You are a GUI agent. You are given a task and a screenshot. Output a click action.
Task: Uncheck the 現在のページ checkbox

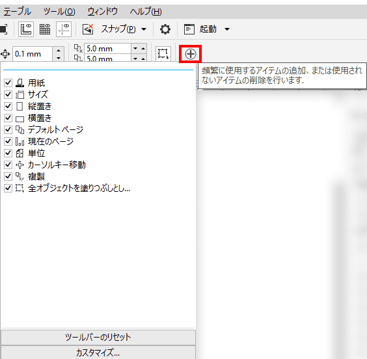(8, 141)
